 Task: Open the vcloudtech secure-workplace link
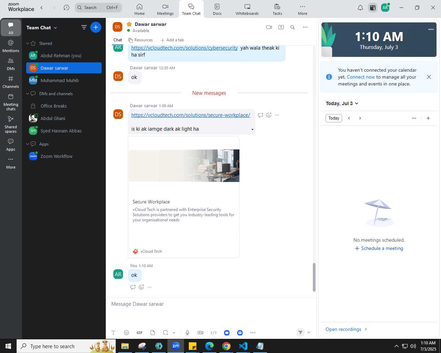191,115
